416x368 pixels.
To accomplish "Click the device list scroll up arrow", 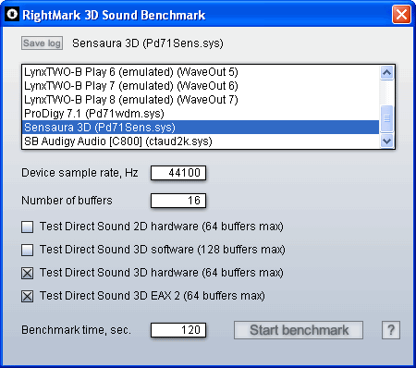I will [x=386, y=73].
